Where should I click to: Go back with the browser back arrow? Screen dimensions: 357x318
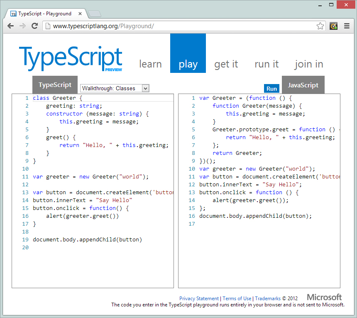click(x=10, y=26)
